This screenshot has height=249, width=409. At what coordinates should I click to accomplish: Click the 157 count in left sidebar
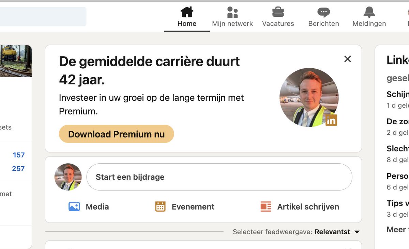[x=19, y=155]
